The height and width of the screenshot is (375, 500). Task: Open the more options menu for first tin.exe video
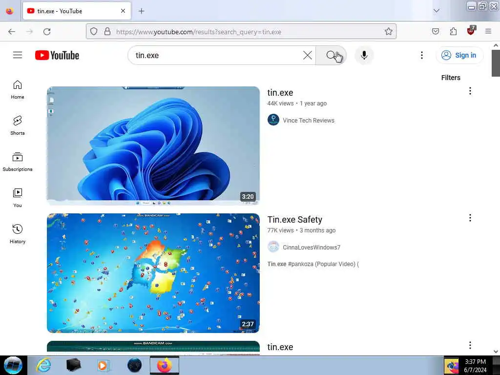pos(470,91)
